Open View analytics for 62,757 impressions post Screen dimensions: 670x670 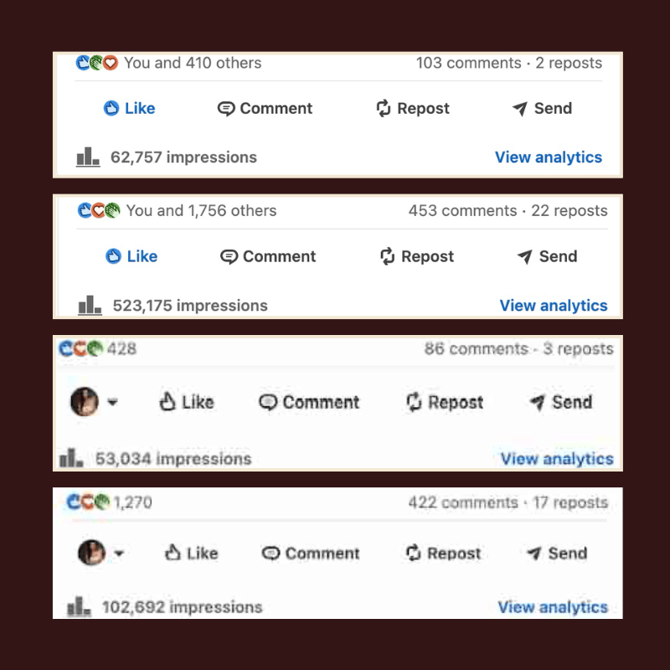coord(548,157)
